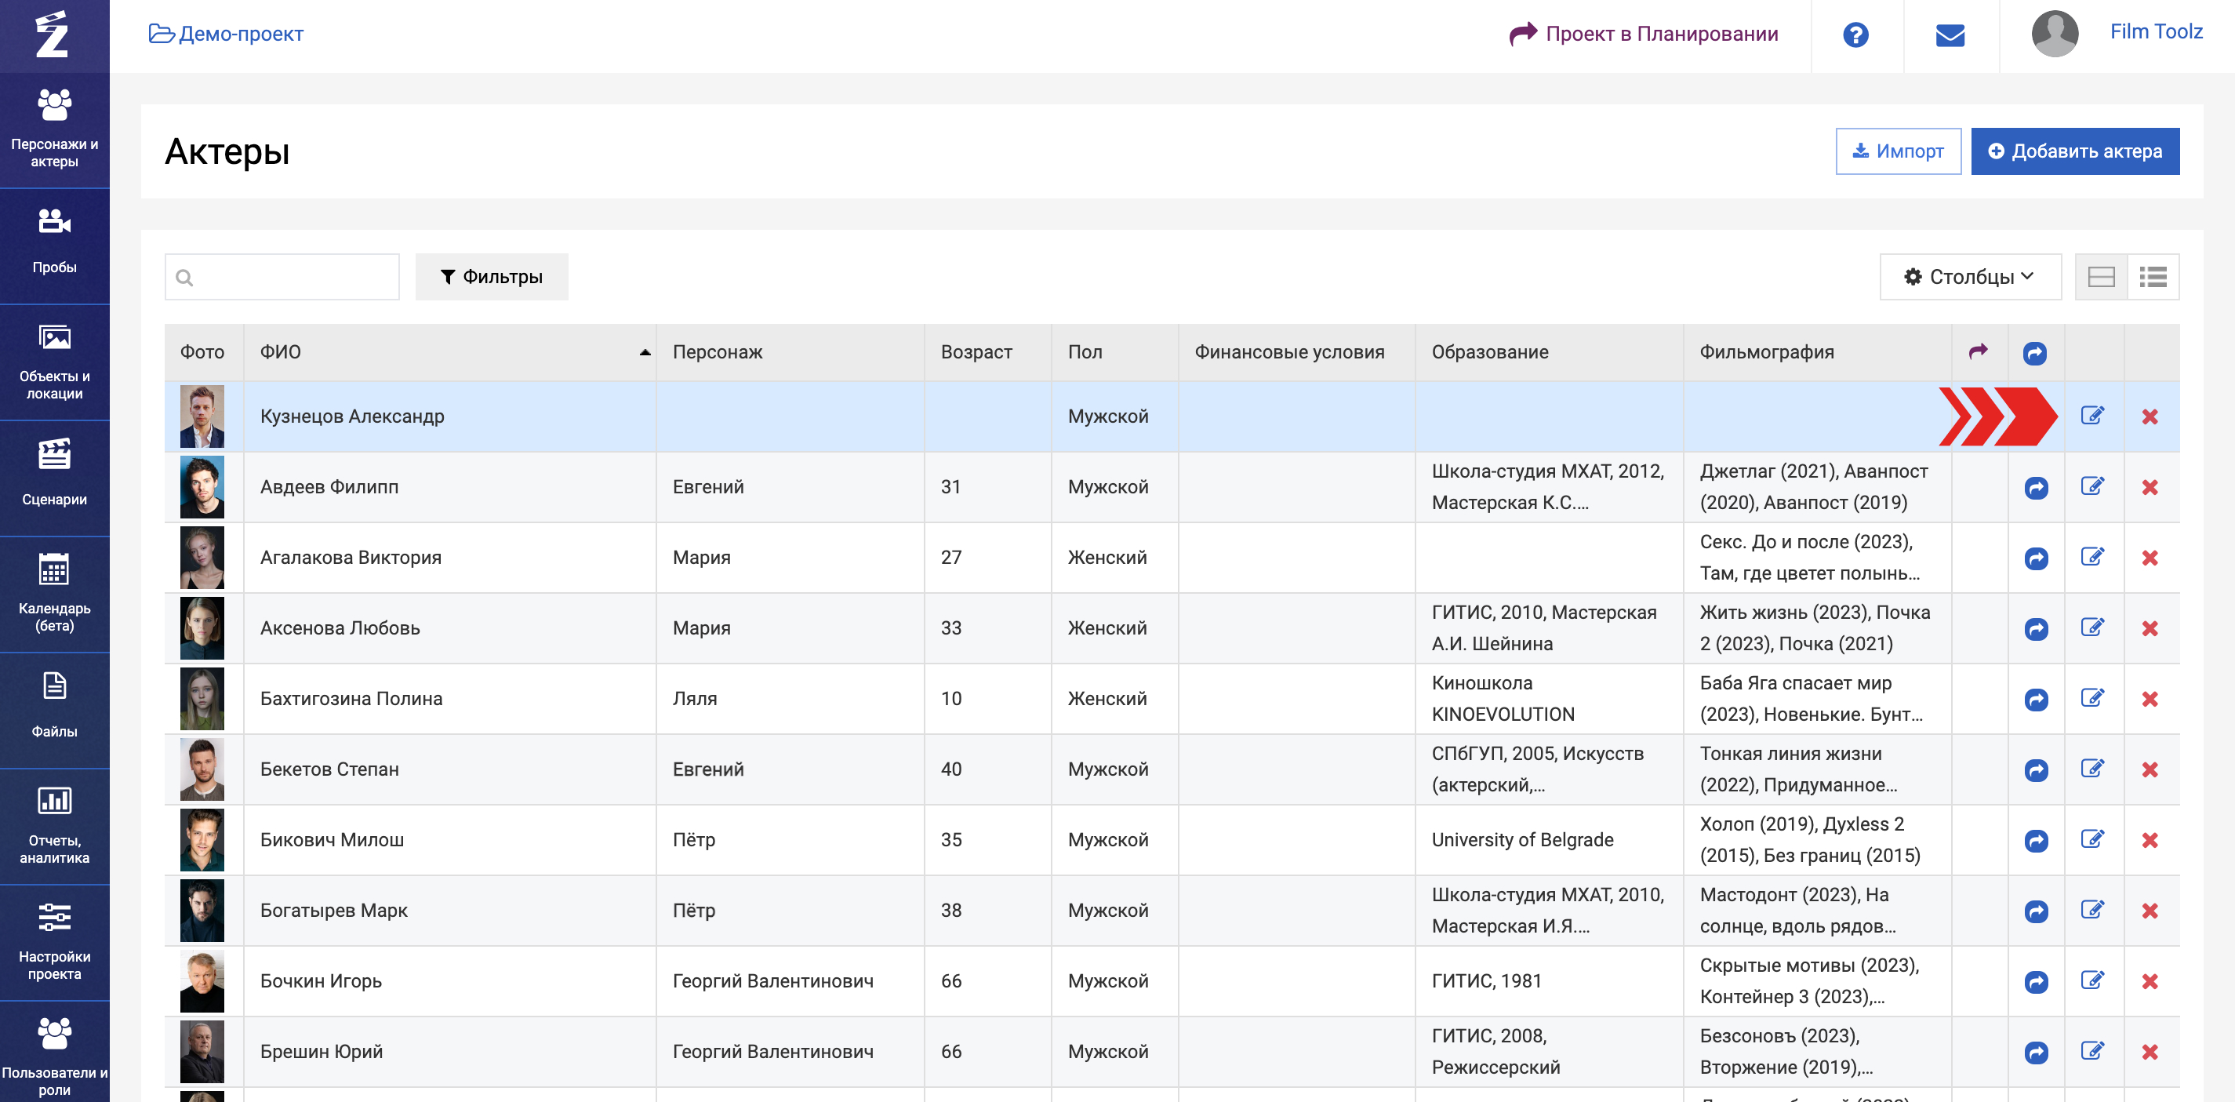
Task: Delete Аксенова Любовь actor row
Action: pos(2149,628)
